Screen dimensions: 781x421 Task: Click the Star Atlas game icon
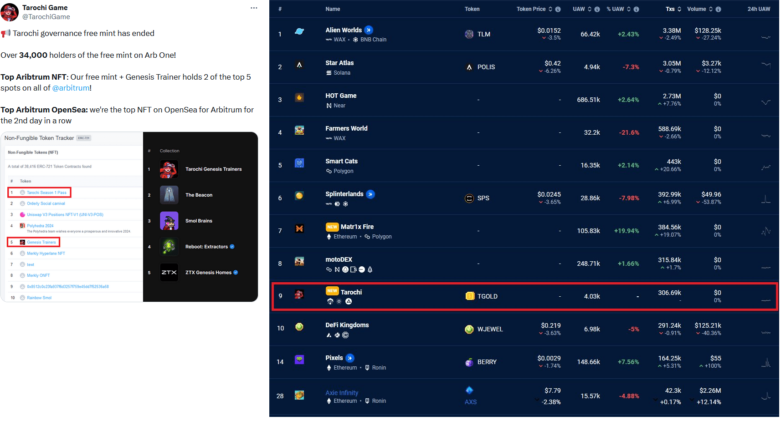coord(299,65)
